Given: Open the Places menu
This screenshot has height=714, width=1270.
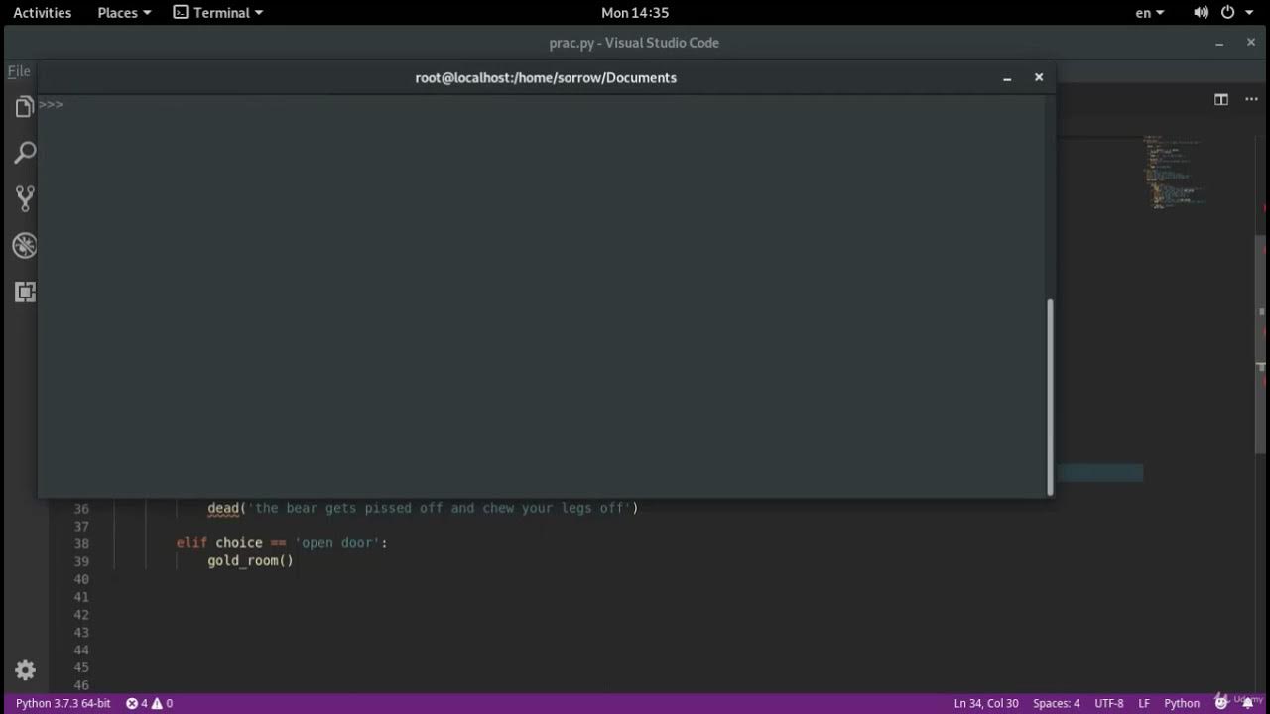Looking at the screenshot, I should click(x=124, y=12).
